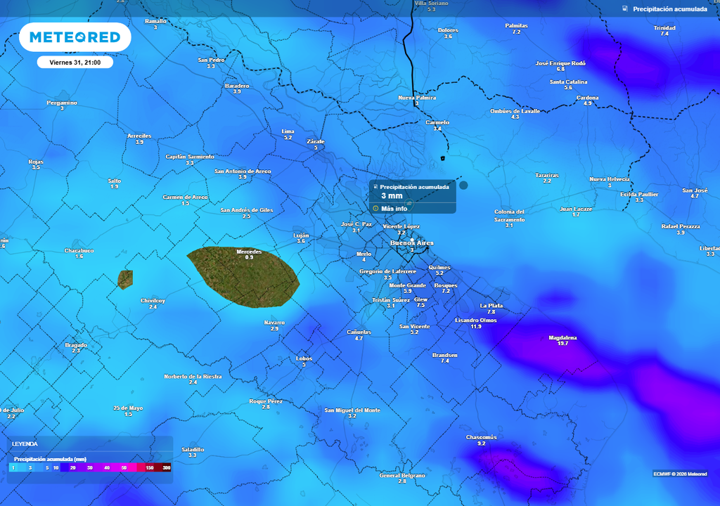Image resolution: width=720 pixels, height=506 pixels.
Task: Click the Navarro 2.9 label
Action: pos(275,325)
